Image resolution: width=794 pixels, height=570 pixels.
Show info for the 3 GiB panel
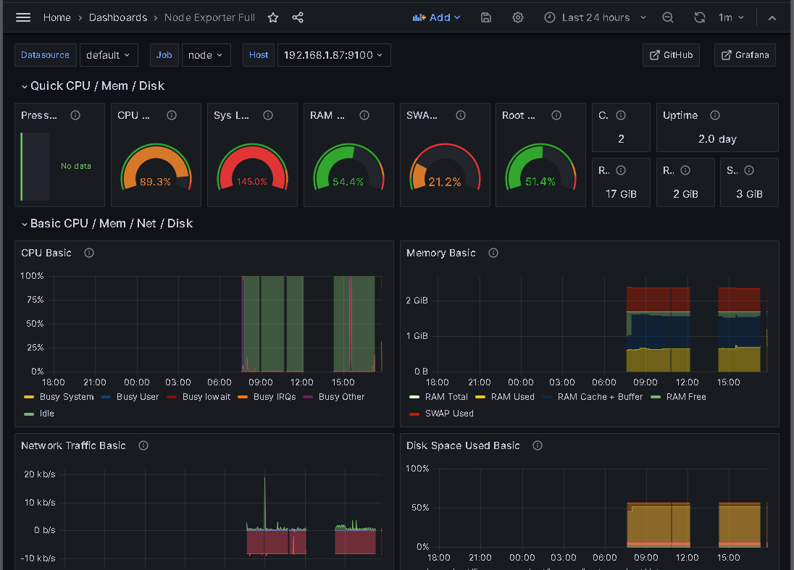coord(749,171)
